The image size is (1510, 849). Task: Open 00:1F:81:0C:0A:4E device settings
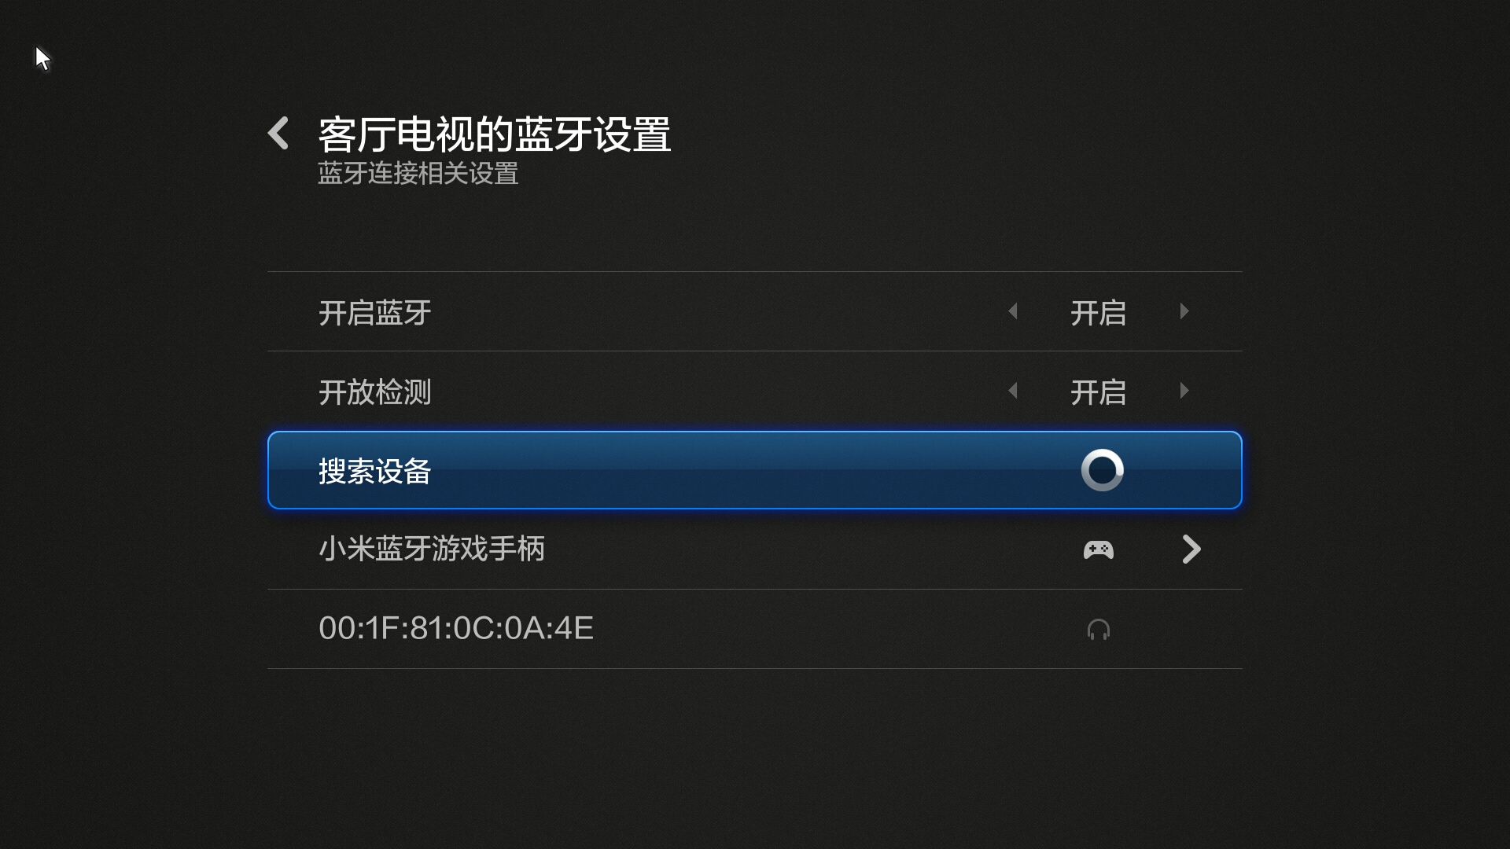pyautogui.click(x=755, y=627)
